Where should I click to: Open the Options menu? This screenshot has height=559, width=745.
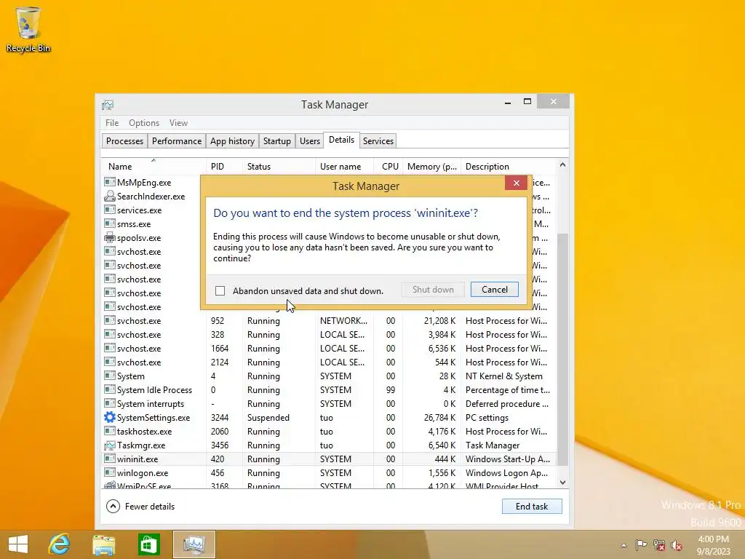tap(144, 122)
